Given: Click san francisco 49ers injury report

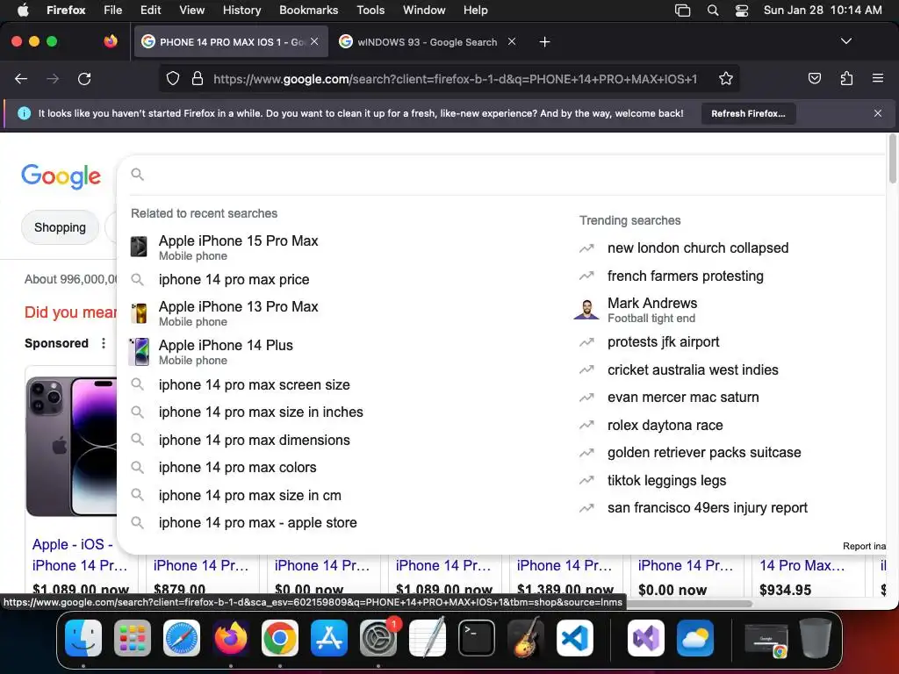Looking at the screenshot, I should (x=707, y=508).
